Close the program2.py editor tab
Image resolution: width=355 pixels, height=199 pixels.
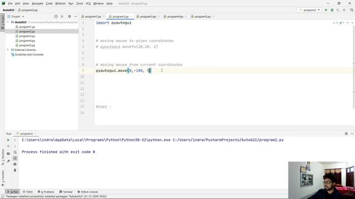click(131, 17)
